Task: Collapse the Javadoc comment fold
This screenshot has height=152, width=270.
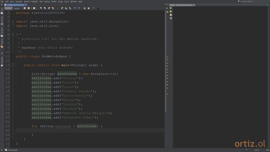Action: 13,35
